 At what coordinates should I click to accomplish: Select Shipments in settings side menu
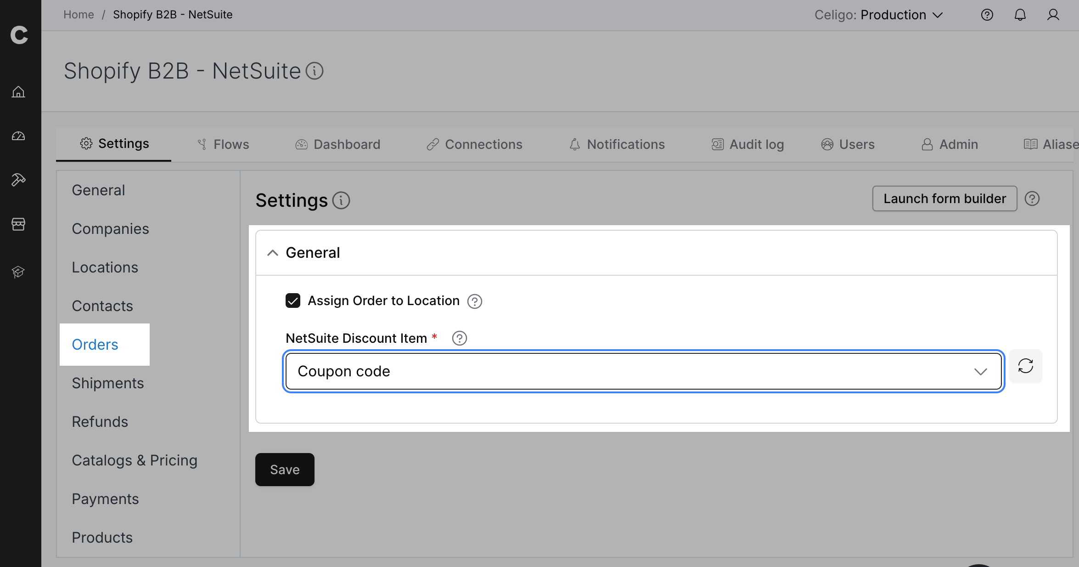[108, 383]
